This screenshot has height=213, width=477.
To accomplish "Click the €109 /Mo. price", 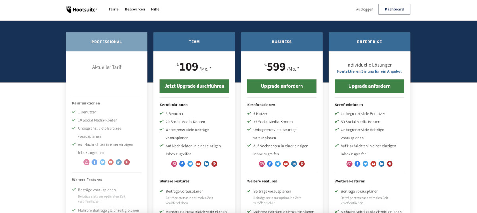I will tap(194, 67).
